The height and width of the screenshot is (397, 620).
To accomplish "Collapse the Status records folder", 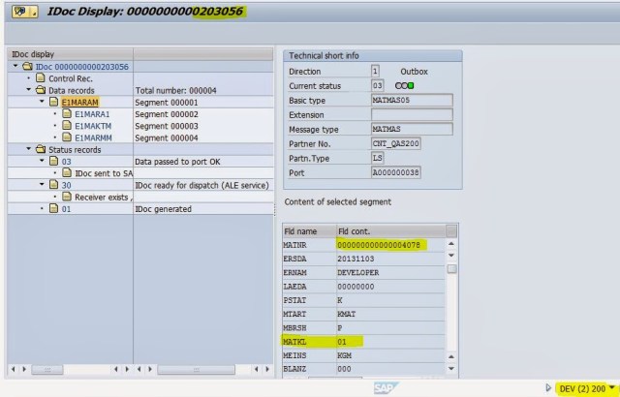I will (x=28, y=149).
